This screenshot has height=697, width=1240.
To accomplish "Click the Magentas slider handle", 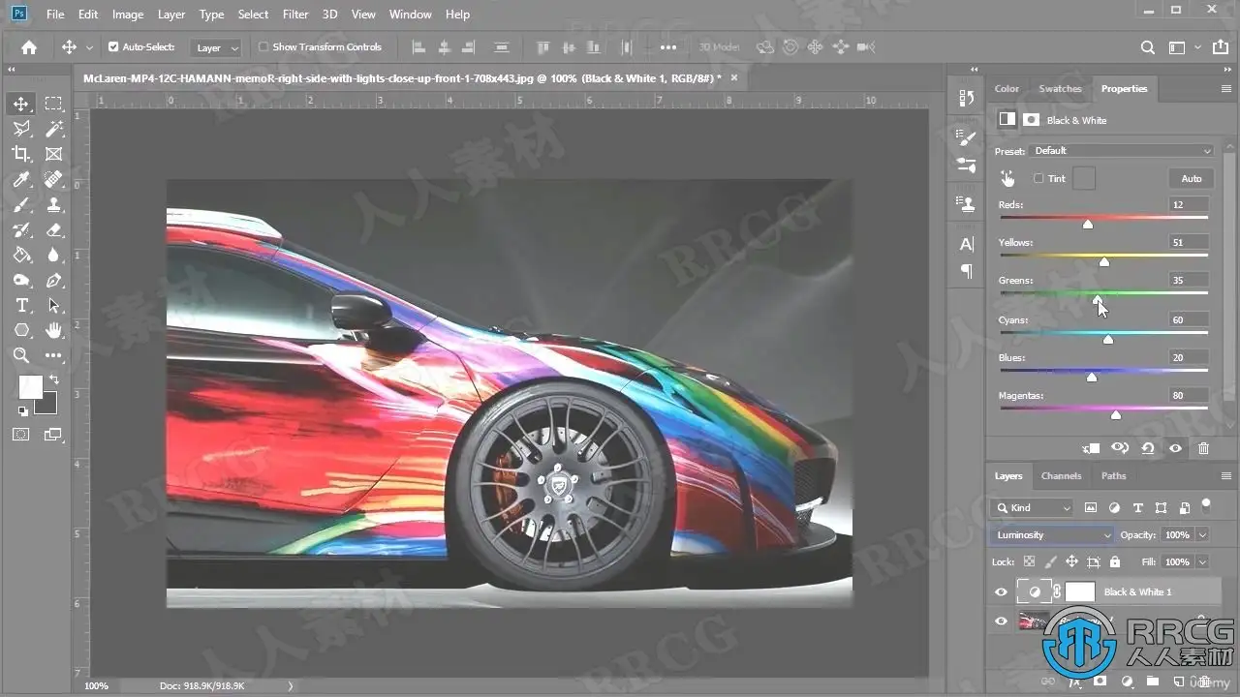I will 1116,415.
